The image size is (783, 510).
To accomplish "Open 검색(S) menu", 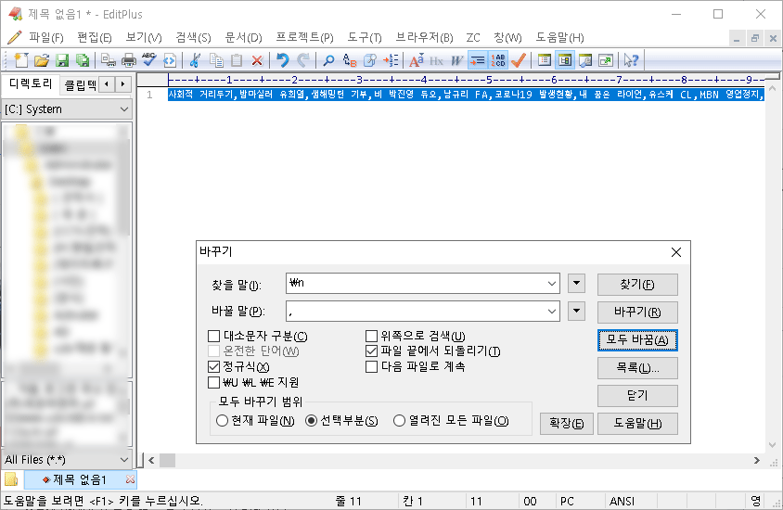I will [193, 37].
